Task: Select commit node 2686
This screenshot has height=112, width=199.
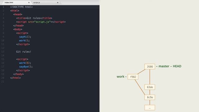Action: pyautogui.click(x=150, y=67)
